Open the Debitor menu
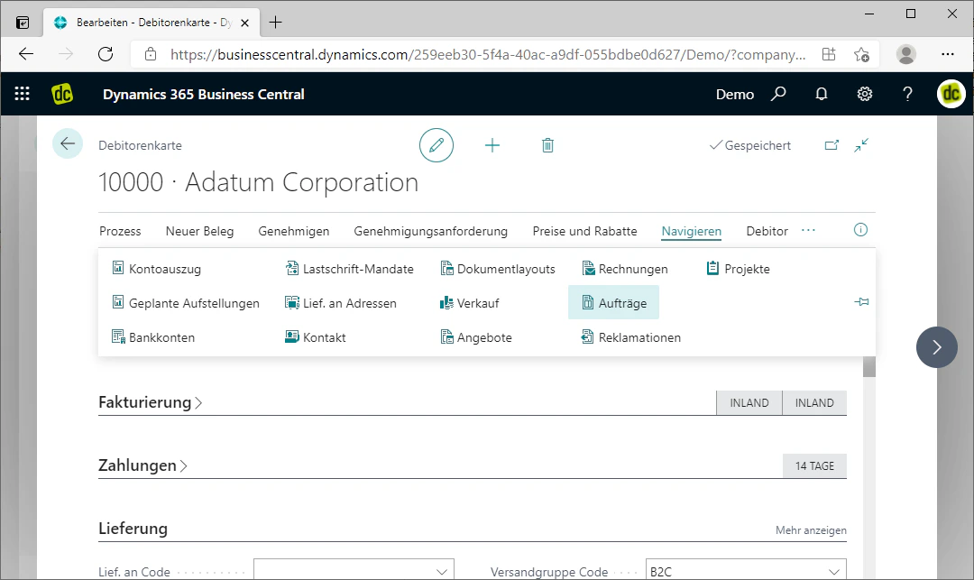Viewport: 974px width, 580px height. coord(767,231)
